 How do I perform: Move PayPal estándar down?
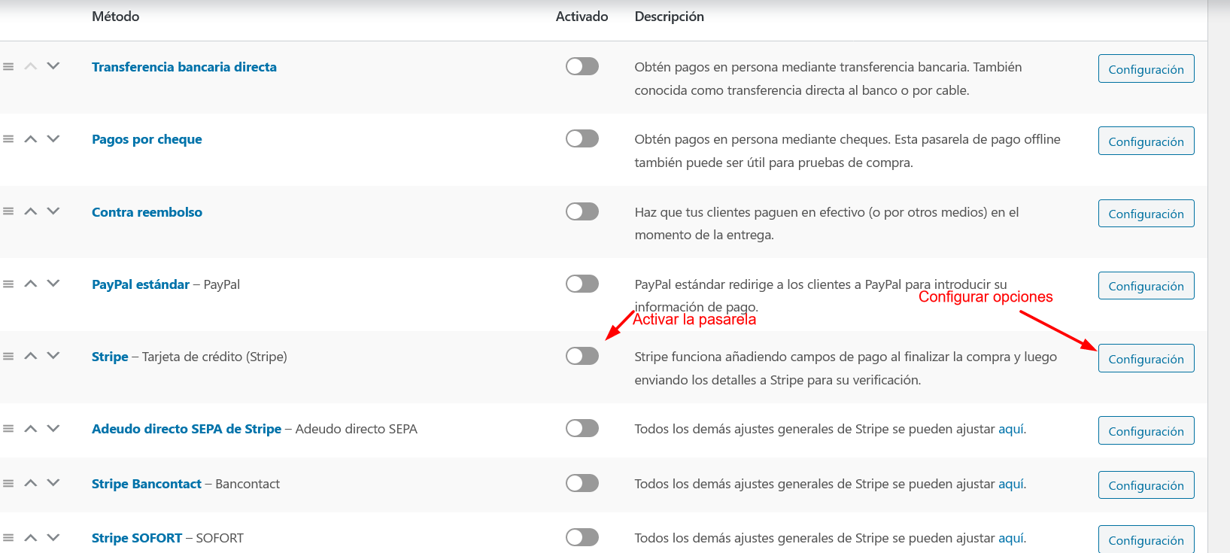53,284
